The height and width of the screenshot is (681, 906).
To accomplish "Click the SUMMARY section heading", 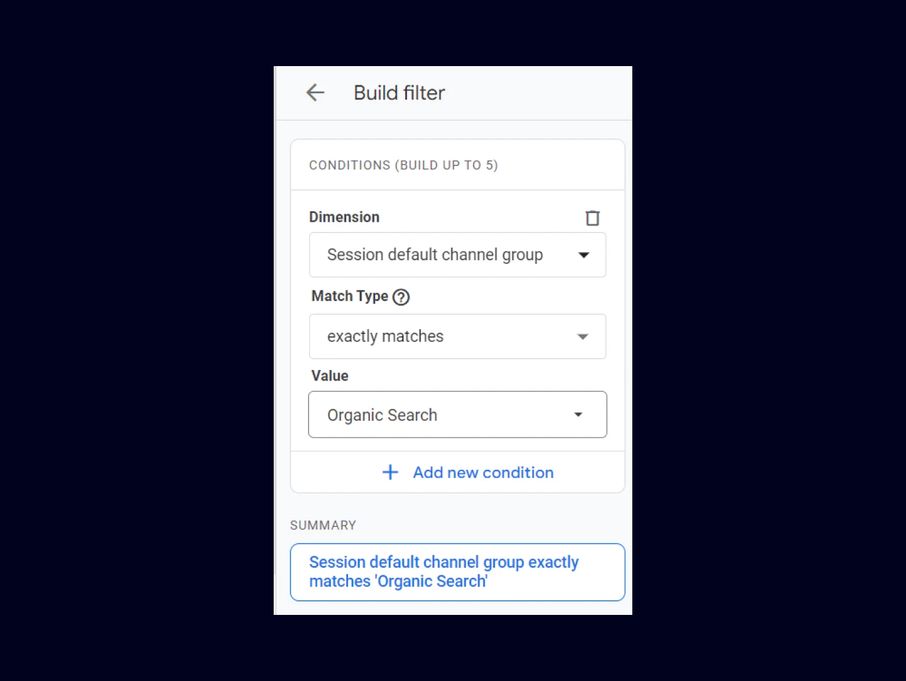I will pyautogui.click(x=323, y=525).
